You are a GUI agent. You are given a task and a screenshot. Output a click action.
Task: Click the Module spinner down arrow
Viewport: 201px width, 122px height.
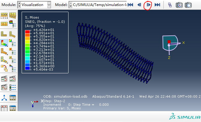click(19, 6)
